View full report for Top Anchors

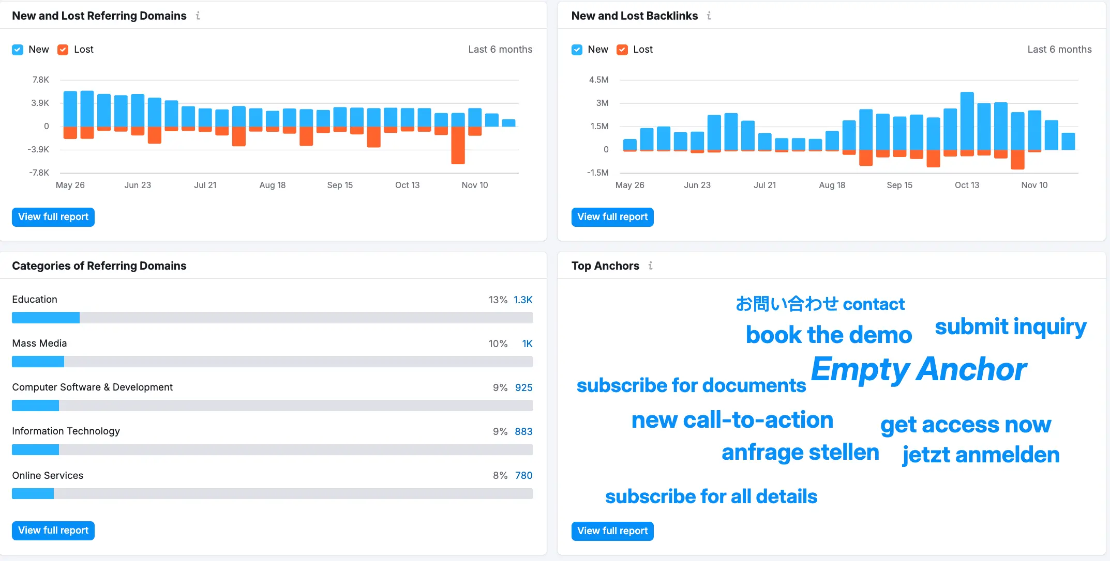pyautogui.click(x=612, y=531)
